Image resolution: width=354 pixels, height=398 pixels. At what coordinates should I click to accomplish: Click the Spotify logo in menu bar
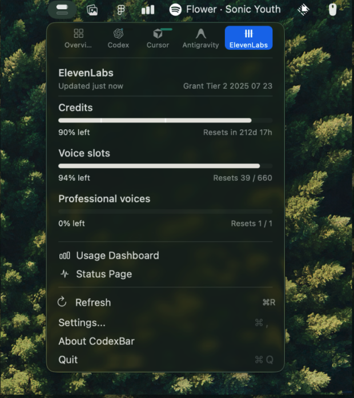[x=175, y=10]
